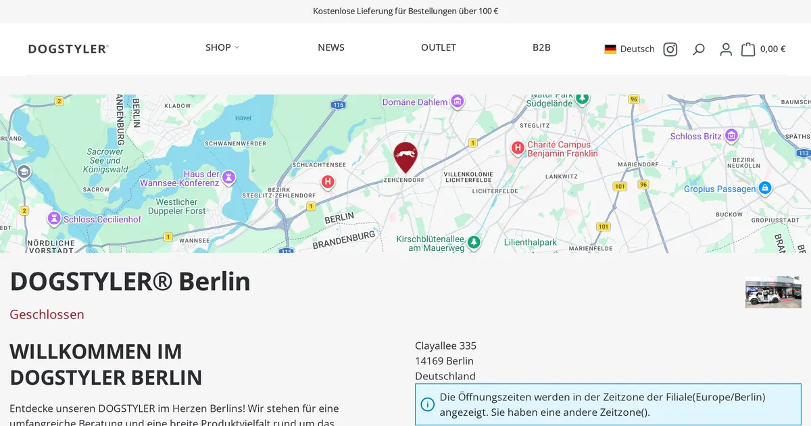Click the Schloss Cecilienhof marker icon

click(x=54, y=219)
